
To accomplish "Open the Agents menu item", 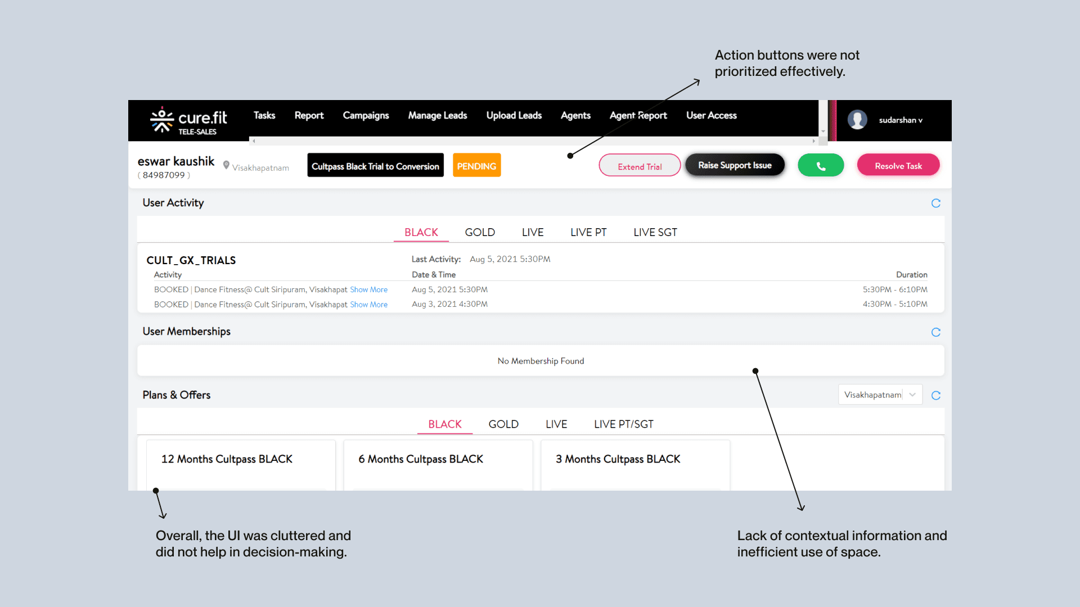I will coord(575,115).
